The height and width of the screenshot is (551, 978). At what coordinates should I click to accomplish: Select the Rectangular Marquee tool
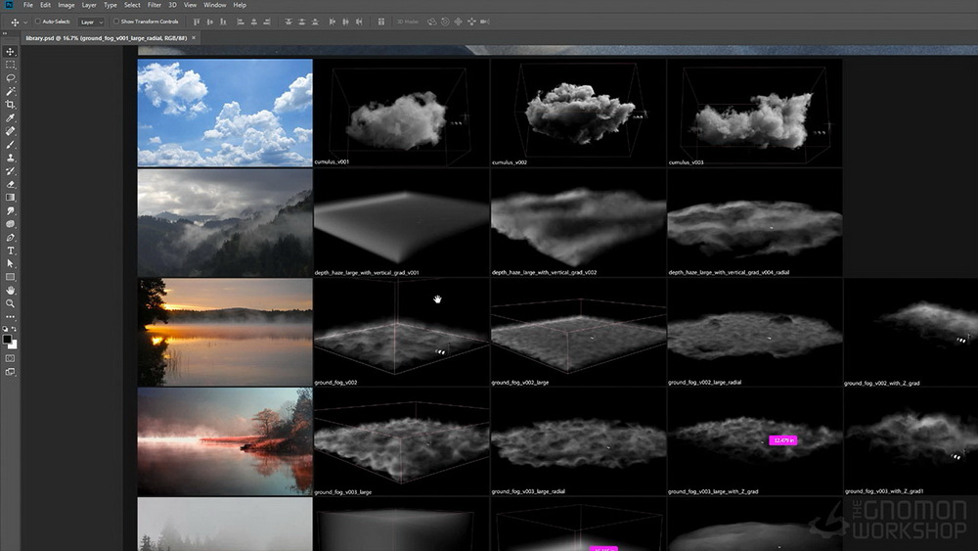[11, 65]
